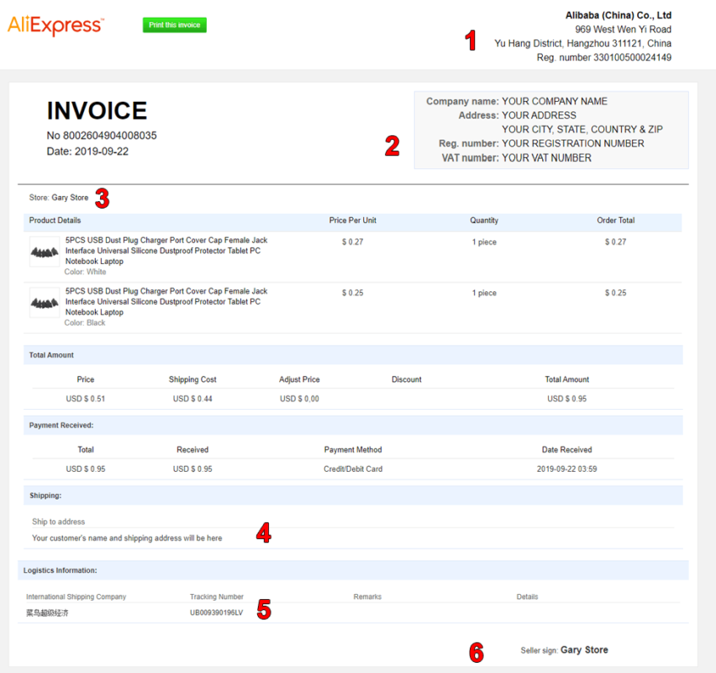Click the Quantity column header
716x673 pixels.
[484, 220]
